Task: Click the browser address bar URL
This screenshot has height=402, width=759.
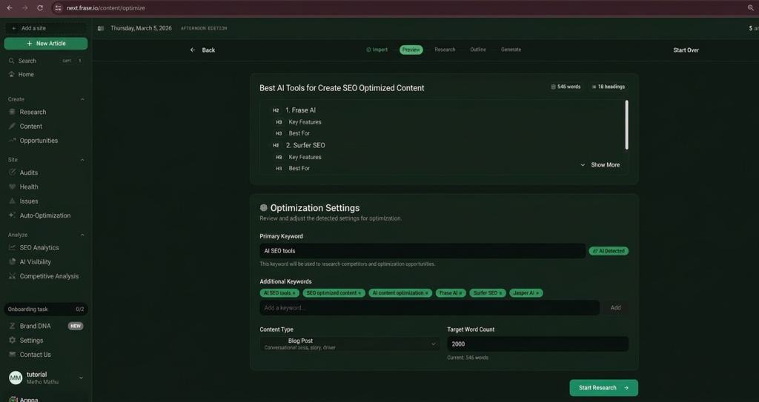Action: (106, 8)
